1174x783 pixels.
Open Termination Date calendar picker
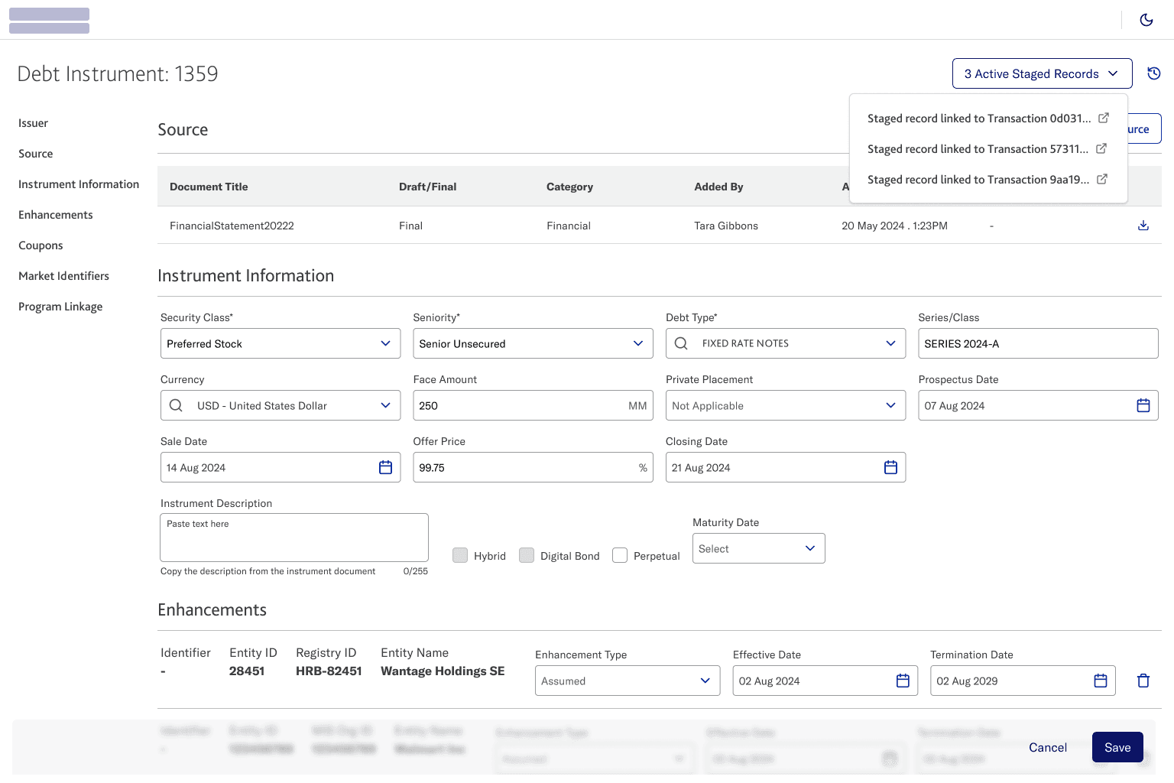[1100, 681]
